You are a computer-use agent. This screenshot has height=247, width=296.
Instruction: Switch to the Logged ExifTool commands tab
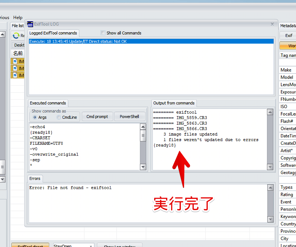click(x=53, y=33)
